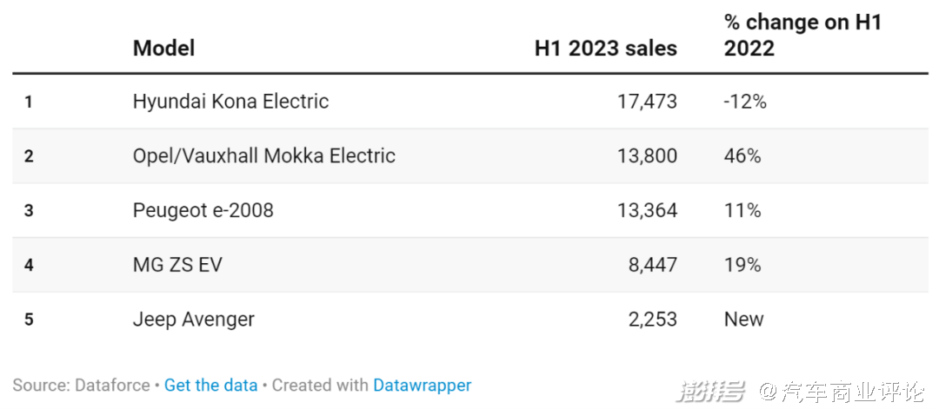
Task: Click the "Source: Dataforce" text
Action: (81, 386)
